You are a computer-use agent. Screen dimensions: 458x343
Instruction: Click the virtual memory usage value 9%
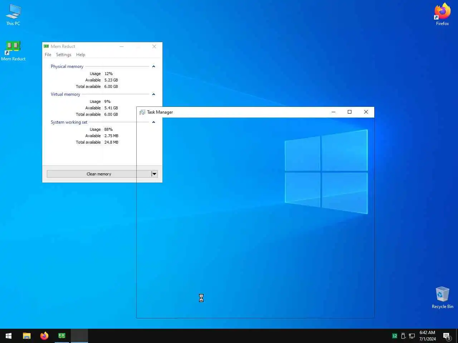tap(107, 101)
